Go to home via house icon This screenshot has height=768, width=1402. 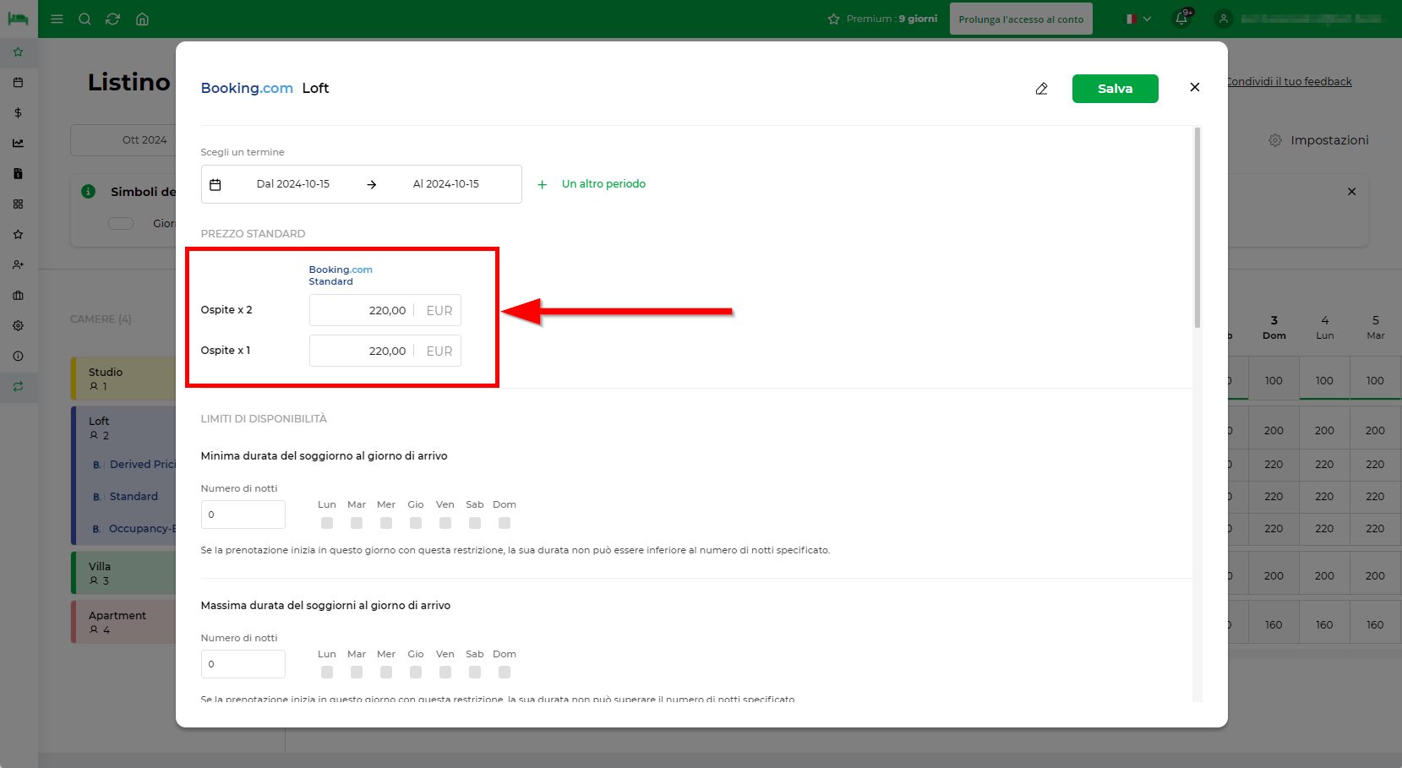click(142, 19)
